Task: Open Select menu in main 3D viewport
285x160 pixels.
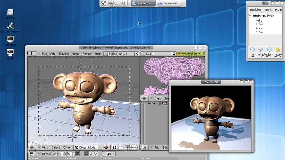Action: click(56, 147)
